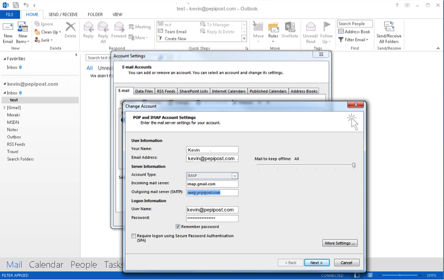Viewport: 444px width, 280px height.
Task: Click the Save icon in quick access toolbar
Action: [15, 5]
